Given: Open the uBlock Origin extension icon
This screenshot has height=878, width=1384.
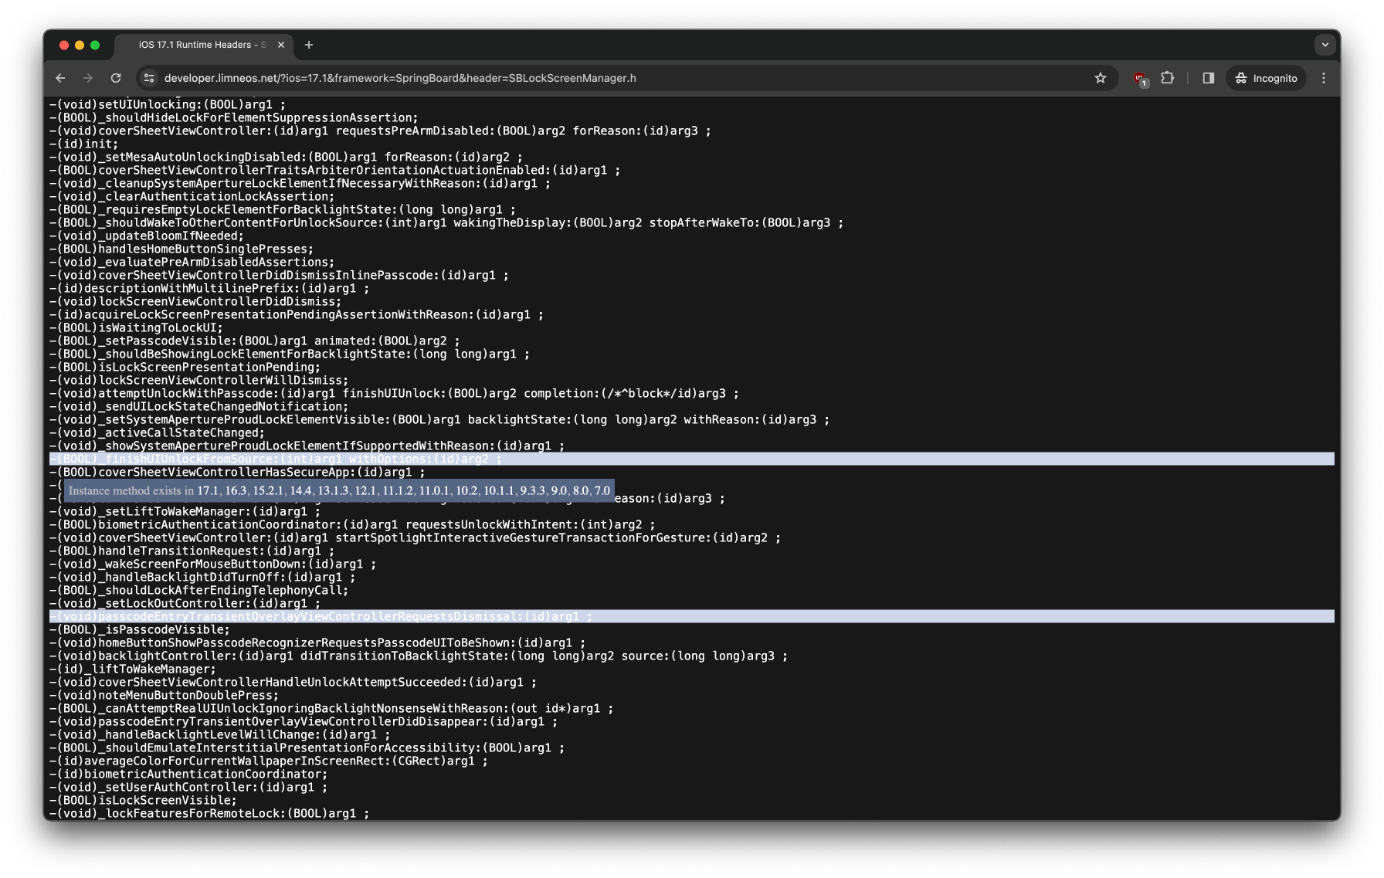Looking at the screenshot, I should click(x=1140, y=78).
